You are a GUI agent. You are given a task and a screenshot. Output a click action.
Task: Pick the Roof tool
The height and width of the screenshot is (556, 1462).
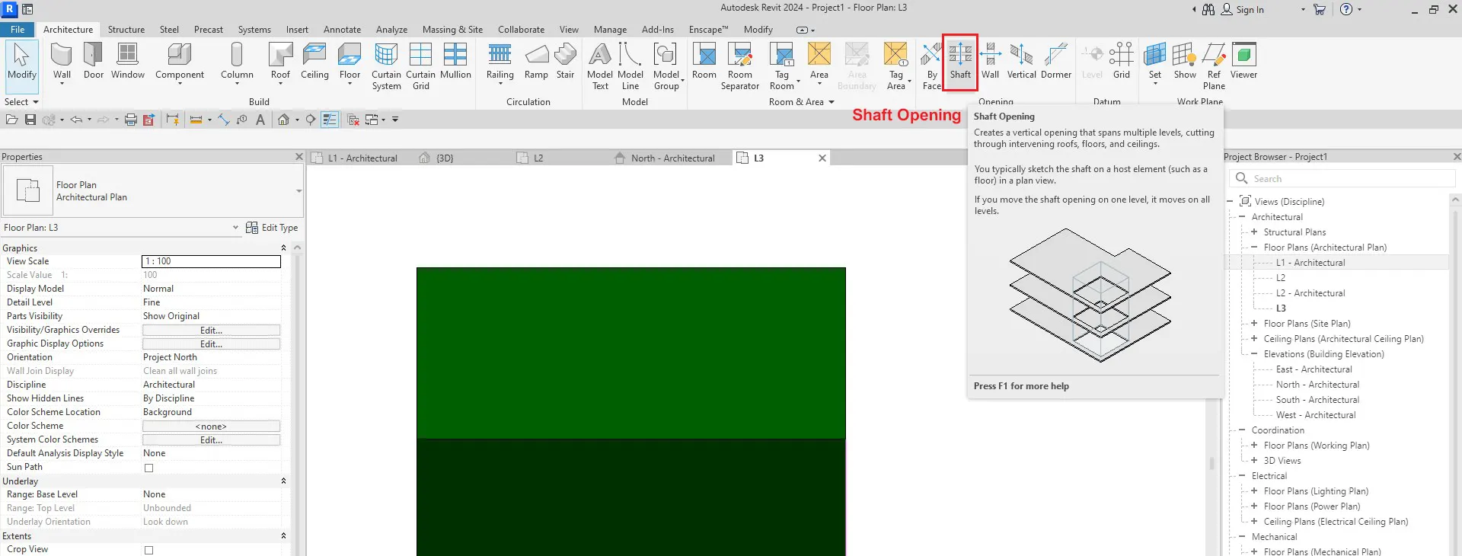[x=280, y=62]
